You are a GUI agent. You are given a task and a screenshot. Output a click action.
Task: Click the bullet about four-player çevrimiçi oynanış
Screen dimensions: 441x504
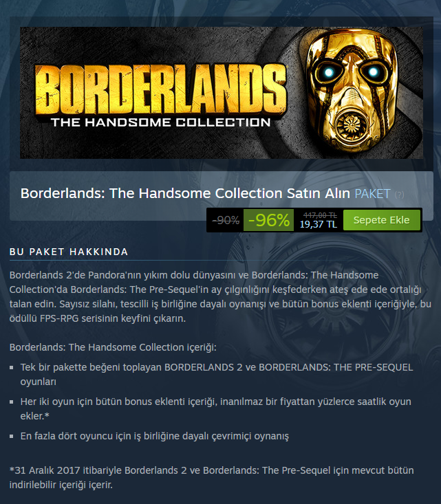pos(154,436)
